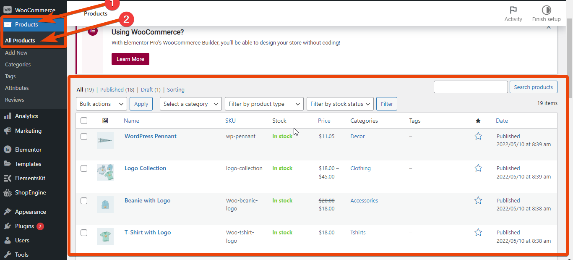Image resolution: width=573 pixels, height=260 pixels.
Task: Toggle the featured star for Beanie with Logo
Action: pyautogui.click(x=478, y=200)
